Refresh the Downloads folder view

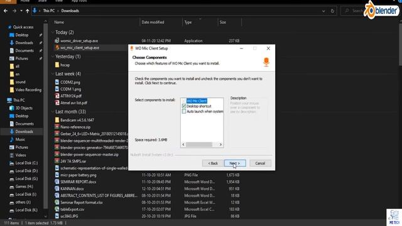click(332, 11)
